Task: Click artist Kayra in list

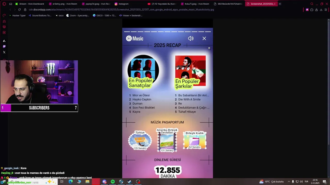Action: pos(136,112)
